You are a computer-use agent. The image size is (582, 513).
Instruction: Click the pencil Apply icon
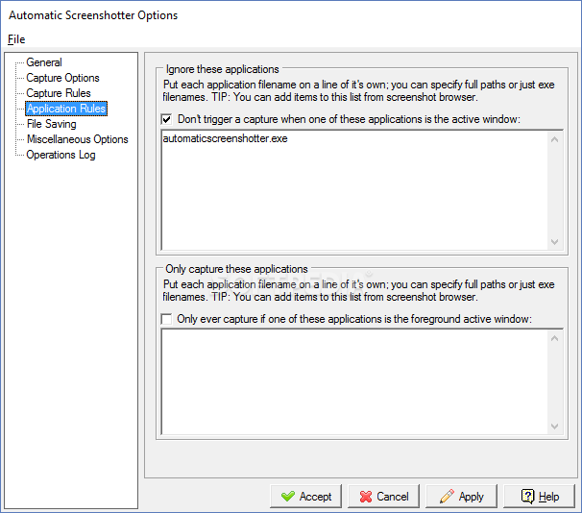[447, 496]
